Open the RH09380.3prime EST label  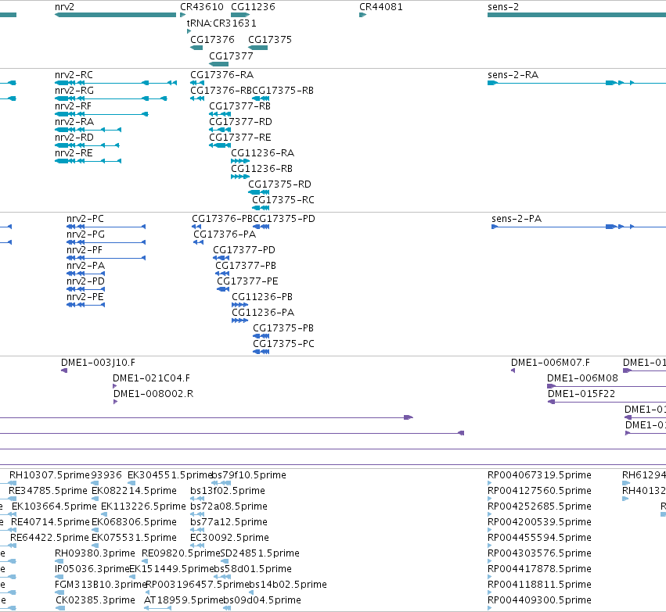click(x=95, y=553)
